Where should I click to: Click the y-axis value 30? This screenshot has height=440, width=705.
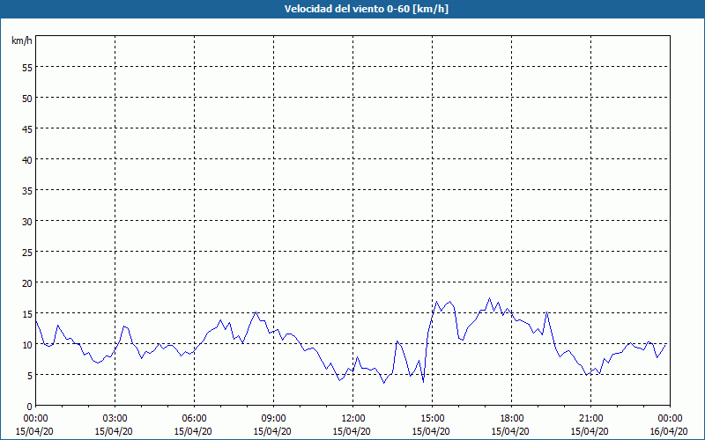[x=27, y=222]
